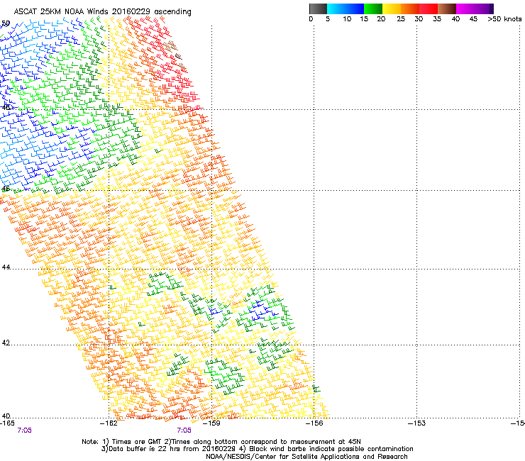Click the purple 7:05 time under -165
This screenshot has width=525, height=461.
[x=24, y=431]
